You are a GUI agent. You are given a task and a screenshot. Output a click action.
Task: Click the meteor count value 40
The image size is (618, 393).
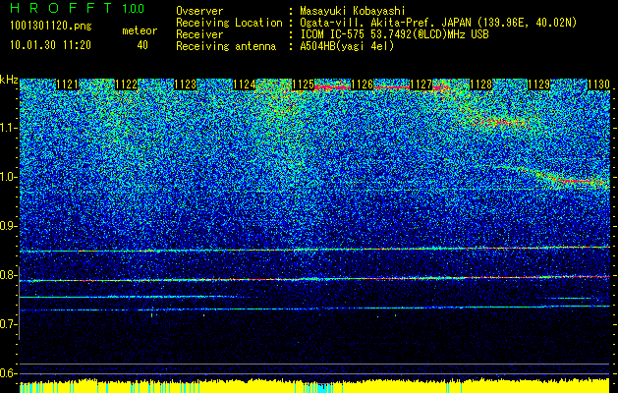point(142,45)
